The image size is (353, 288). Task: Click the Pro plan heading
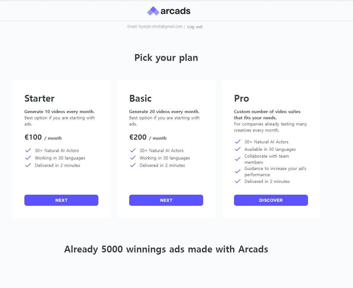pos(242,99)
